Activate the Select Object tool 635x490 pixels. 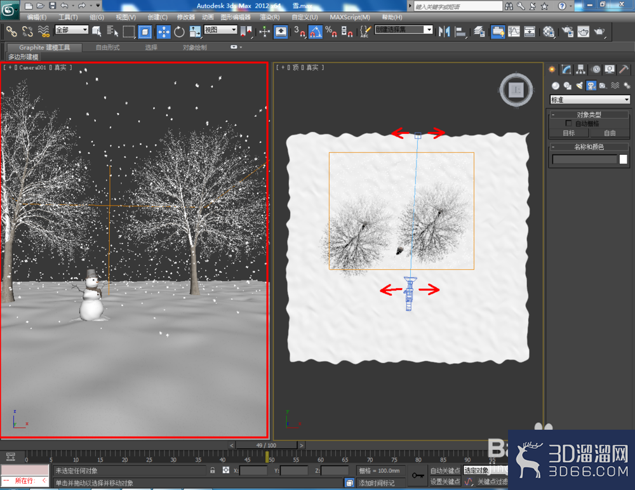click(97, 31)
